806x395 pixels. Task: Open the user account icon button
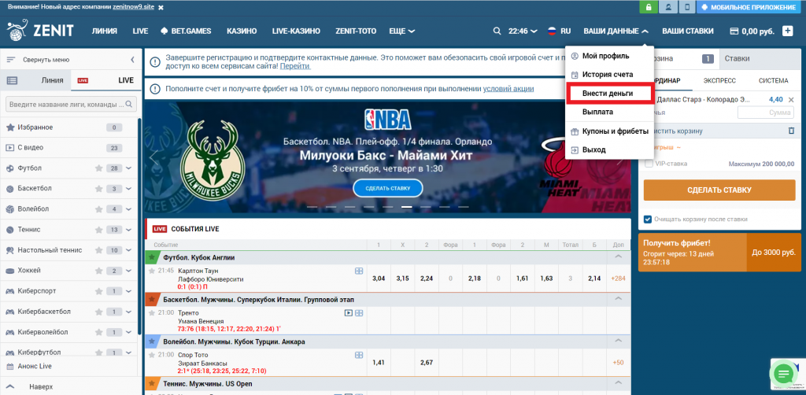(x=667, y=7)
